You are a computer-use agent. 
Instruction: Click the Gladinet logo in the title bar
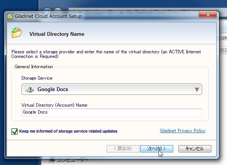[x=10, y=16]
